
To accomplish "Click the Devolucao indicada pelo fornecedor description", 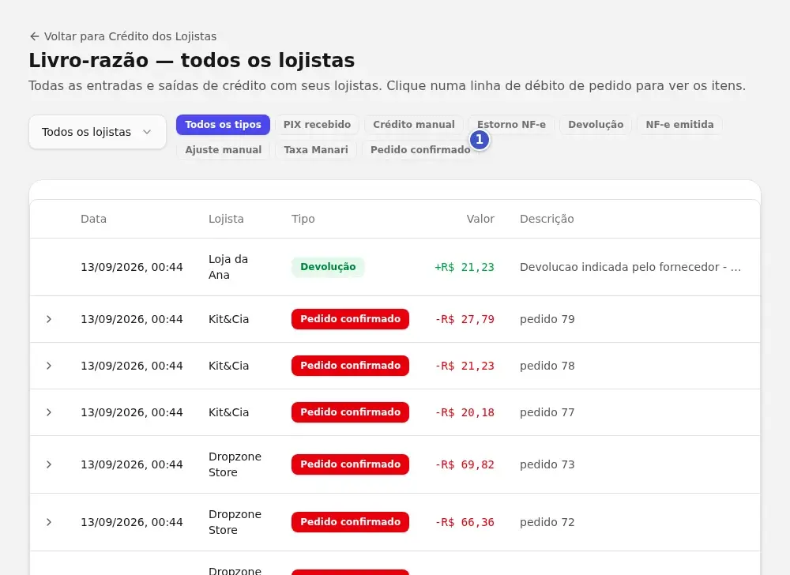I will 630,267.
